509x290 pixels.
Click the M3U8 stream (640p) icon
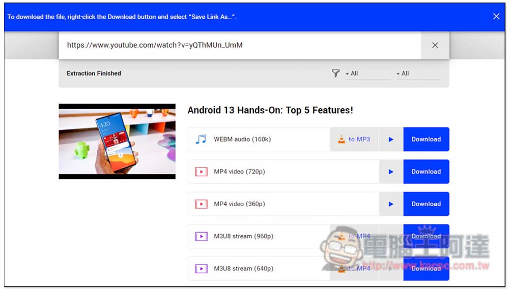pyautogui.click(x=201, y=269)
